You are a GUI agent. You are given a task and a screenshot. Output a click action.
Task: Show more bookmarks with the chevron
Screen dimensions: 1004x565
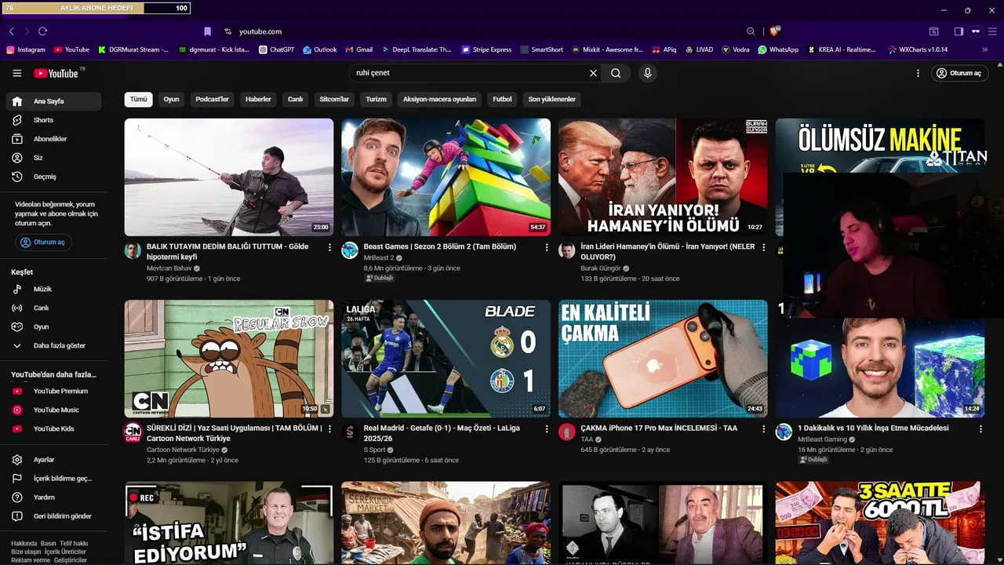point(985,49)
